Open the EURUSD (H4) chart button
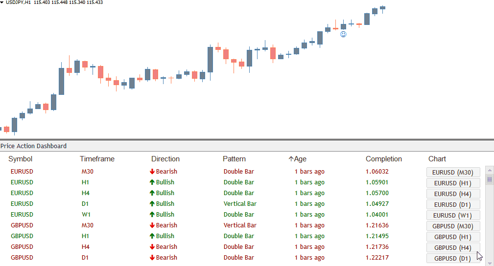The image size is (494, 266). point(453,194)
